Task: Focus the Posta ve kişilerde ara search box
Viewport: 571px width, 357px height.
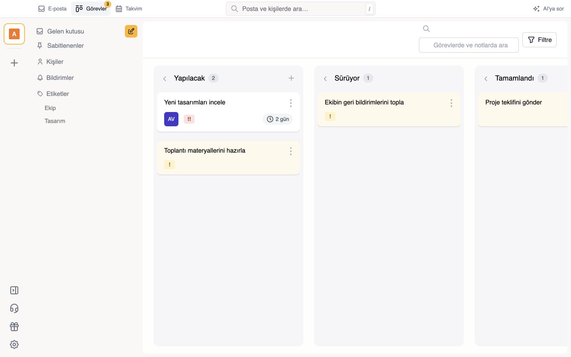Action: coord(301,8)
